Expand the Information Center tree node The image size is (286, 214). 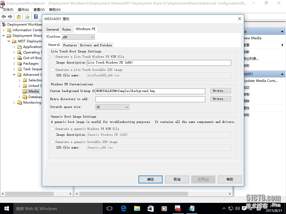point(3,30)
